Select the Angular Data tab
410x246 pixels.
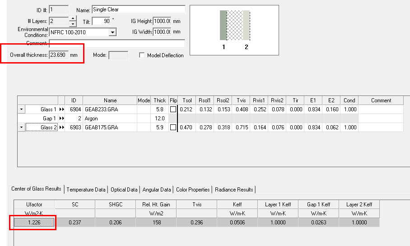157,190
